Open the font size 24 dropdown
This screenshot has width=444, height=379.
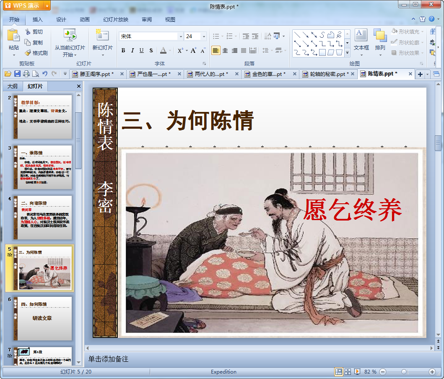click(x=204, y=36)
